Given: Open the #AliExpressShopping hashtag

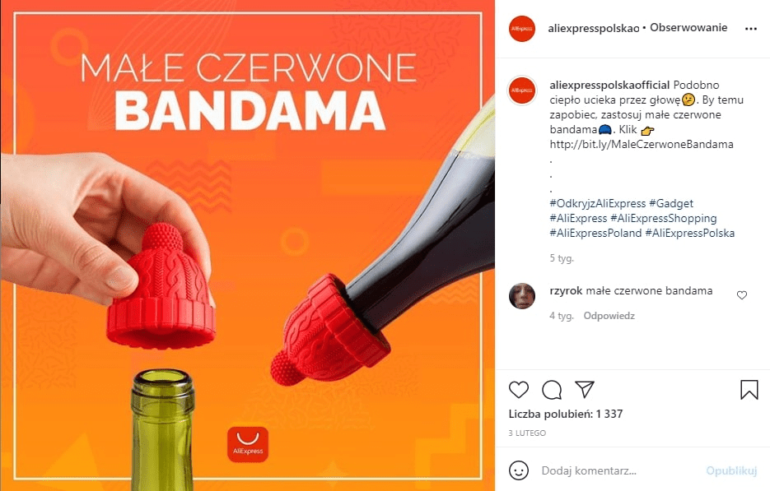Looking at the screenshot, I should (664, 218).
